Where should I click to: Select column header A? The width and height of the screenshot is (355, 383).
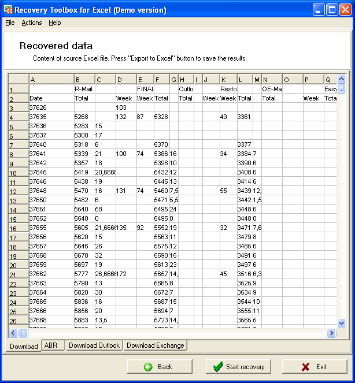51,79
